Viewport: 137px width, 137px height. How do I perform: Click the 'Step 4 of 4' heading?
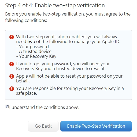tap(55, 5)
